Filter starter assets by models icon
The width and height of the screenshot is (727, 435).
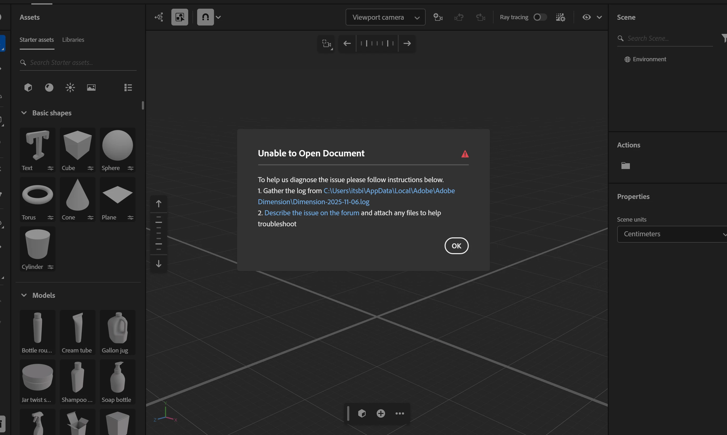coord(28,87)
